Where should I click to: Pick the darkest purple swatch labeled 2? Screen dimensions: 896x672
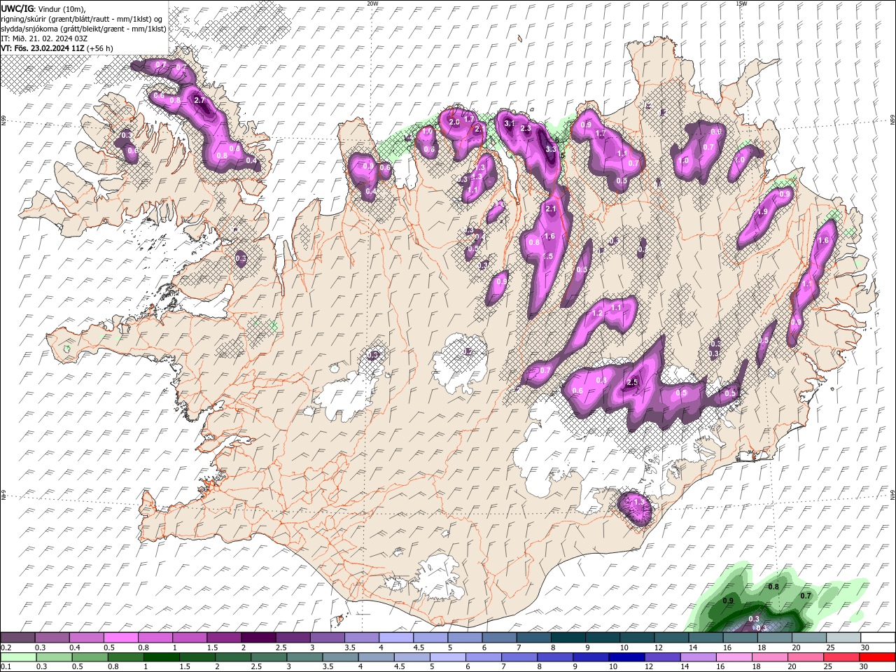point(258,637)
